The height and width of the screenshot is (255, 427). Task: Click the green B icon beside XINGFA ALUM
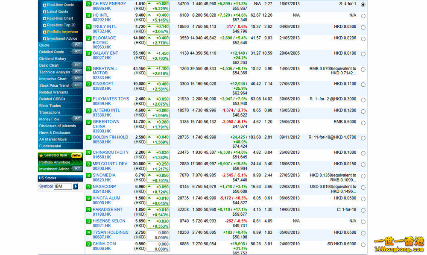pyautogui.click(x=88, y=198)
